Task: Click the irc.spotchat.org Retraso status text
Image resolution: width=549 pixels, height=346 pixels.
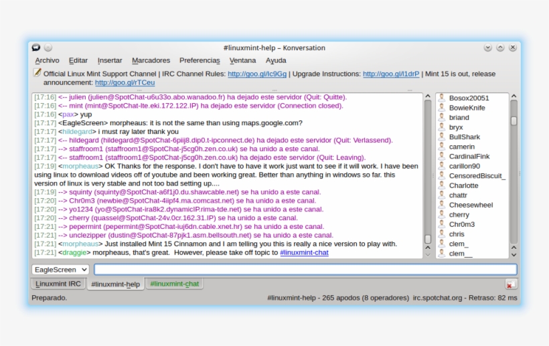Action: [x=465, y=298]
